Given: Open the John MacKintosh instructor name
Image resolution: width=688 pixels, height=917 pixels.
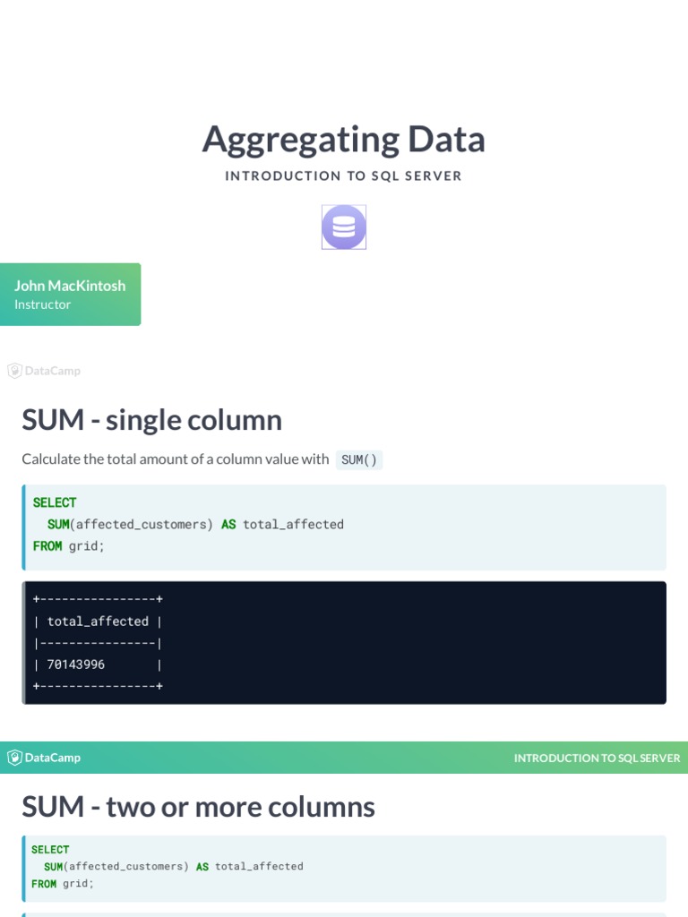Looking at the screenshot, I should tap(70, 286).
